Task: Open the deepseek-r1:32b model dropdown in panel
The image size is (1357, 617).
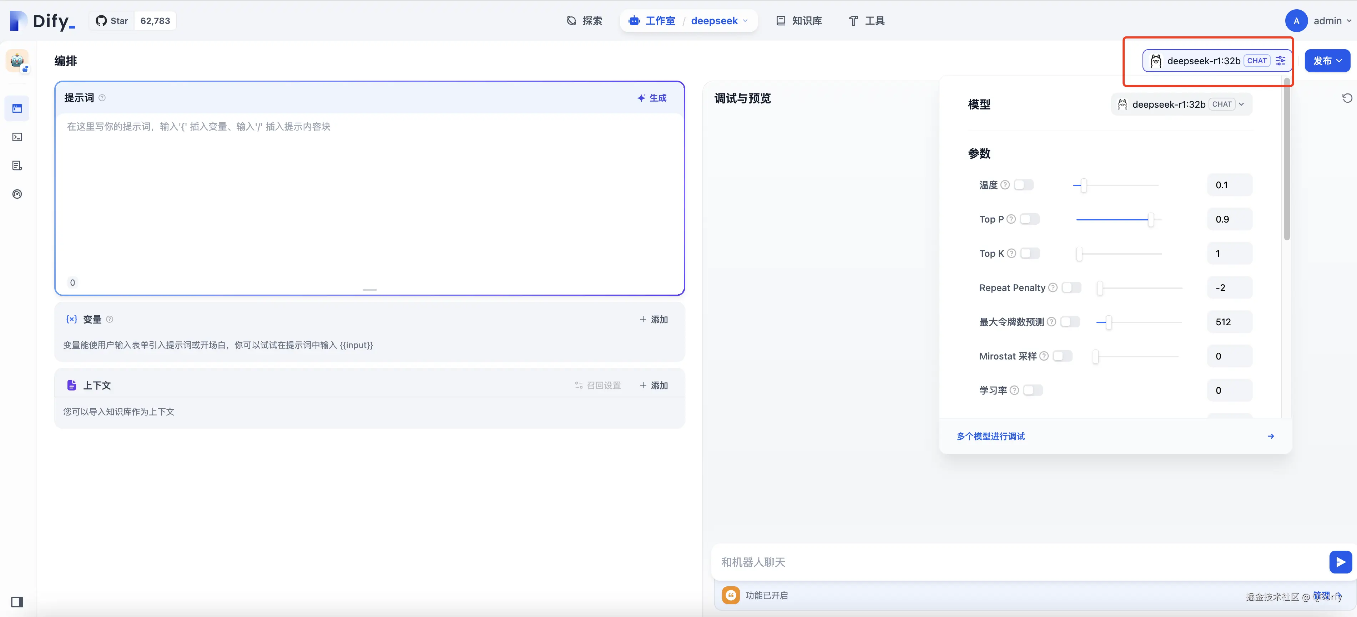Action: tap(1181, 104)
